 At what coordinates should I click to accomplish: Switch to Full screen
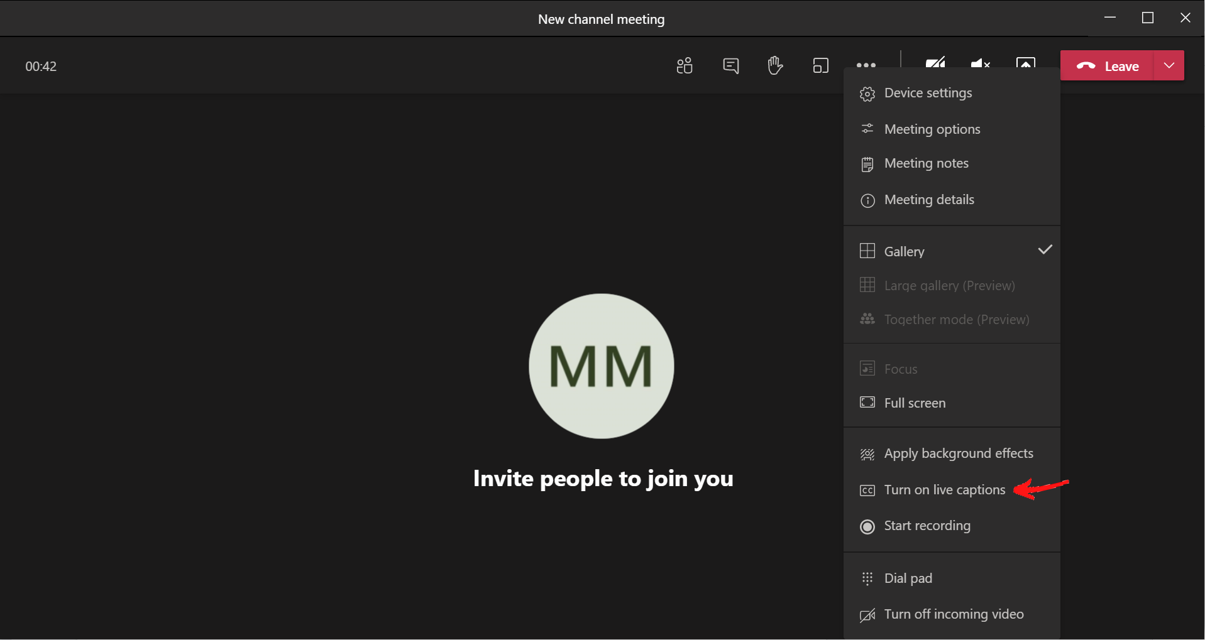point(914,403)
